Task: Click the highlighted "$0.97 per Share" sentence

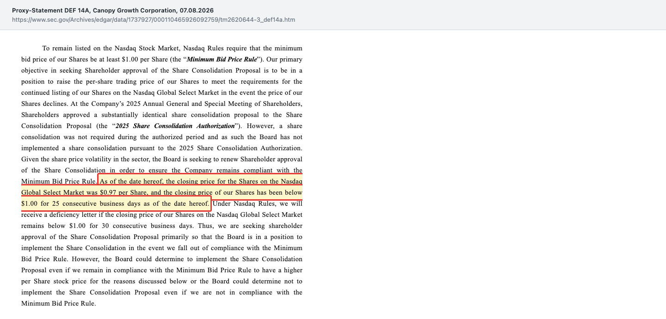Action: pos(162,192)
